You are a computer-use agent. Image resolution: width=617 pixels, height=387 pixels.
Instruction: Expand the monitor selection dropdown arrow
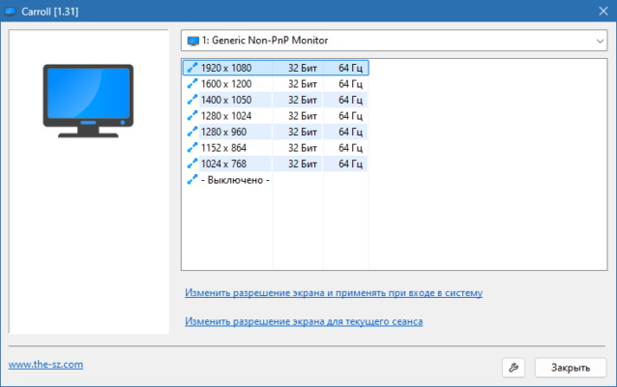coord(600,41)
